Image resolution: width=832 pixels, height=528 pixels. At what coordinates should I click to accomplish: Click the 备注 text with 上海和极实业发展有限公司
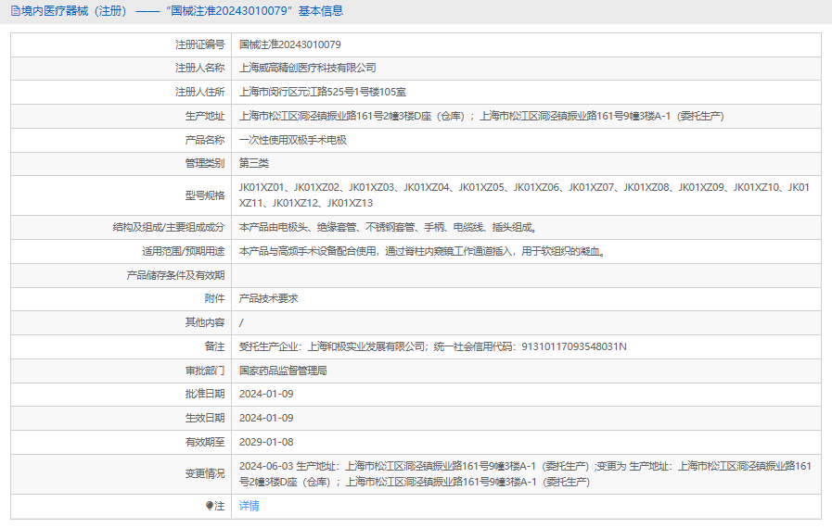pyautogui.click(x=432, y=346)
